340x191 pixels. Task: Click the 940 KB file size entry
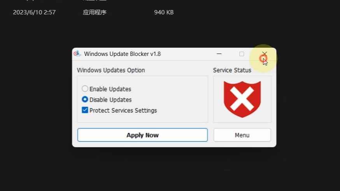[164, 12]
